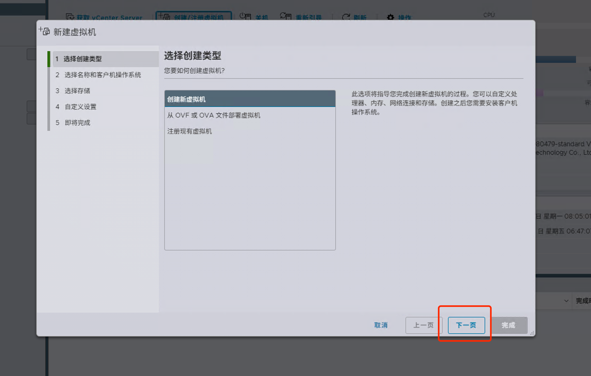Click the Actions gear icon
591x376 pixels.
click(390, 17)
